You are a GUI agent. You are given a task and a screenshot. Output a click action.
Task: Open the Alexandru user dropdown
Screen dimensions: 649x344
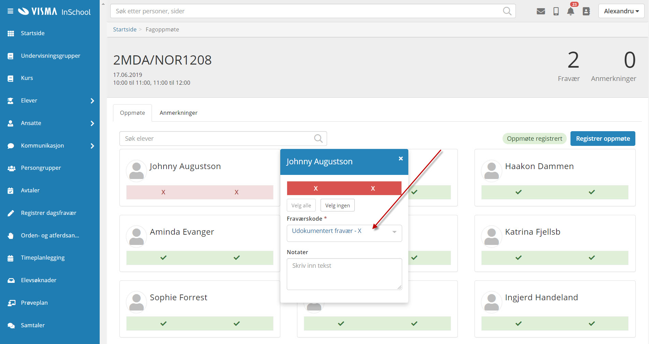(x=621, y=11)
